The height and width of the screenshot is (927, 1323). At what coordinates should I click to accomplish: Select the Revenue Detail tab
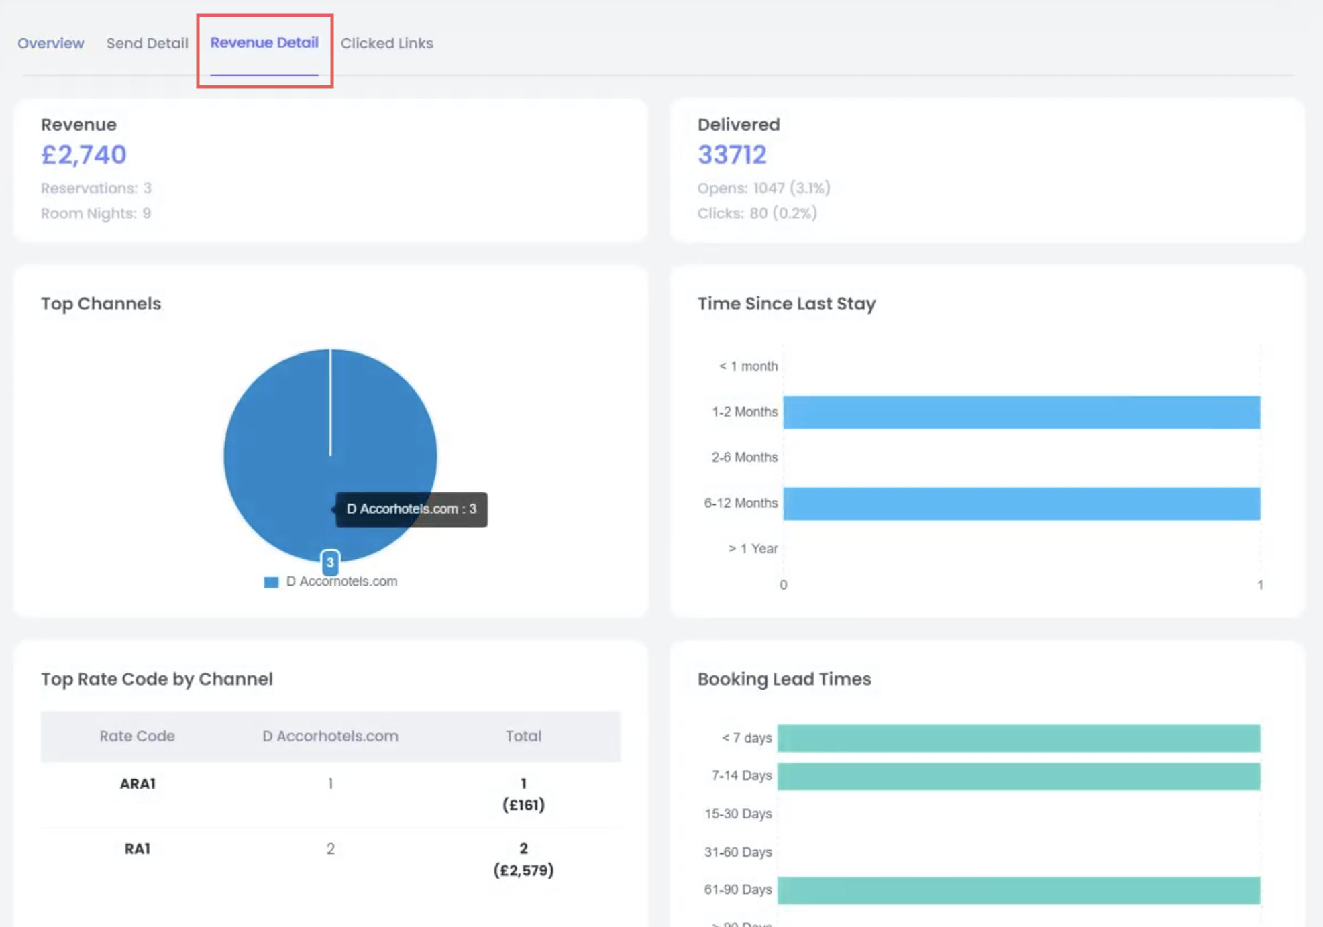pyautogui.click(x=264, y=43)
